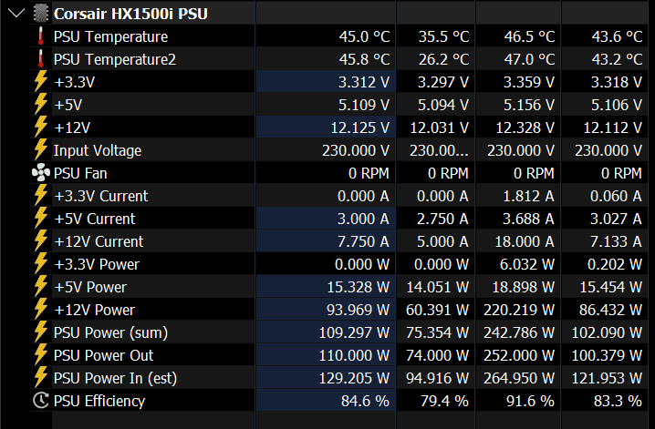Select the +3.3V Current label

100,196
